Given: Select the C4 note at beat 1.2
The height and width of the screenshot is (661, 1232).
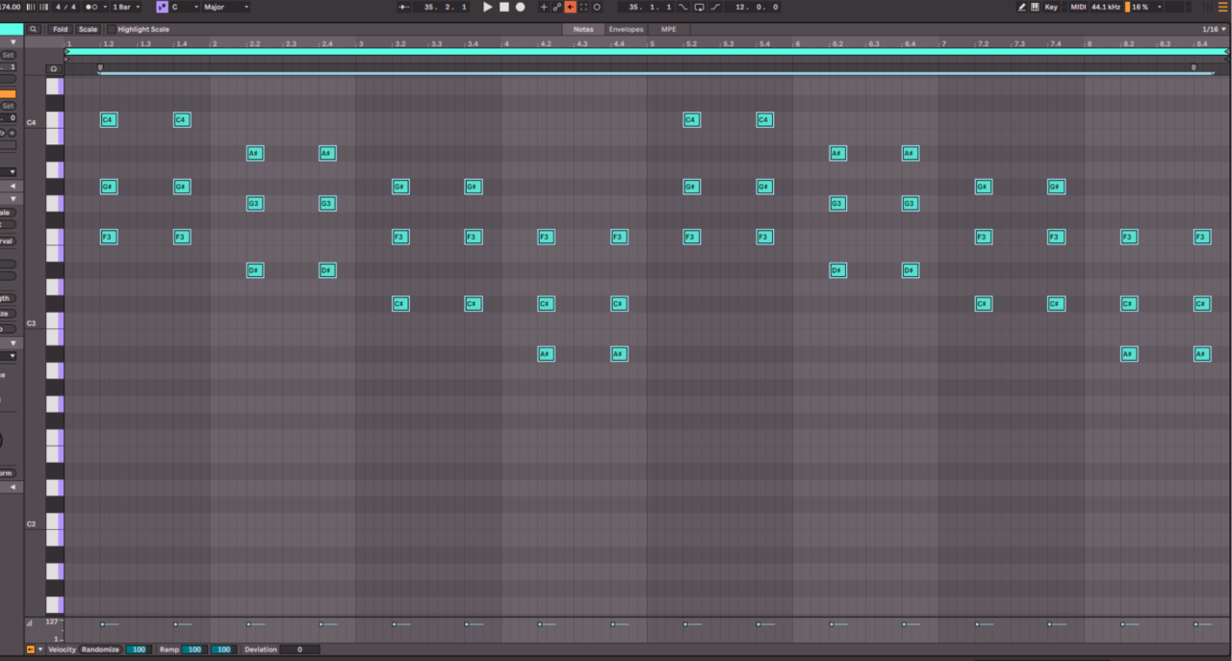Looking at the screenshot, I should coord(109,120).
